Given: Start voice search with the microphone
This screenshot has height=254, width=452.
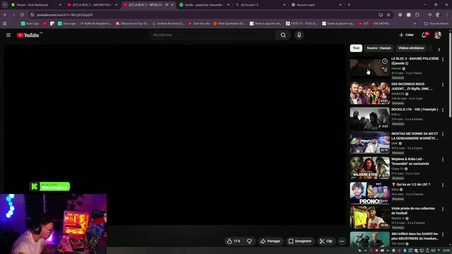Looking at the screenshot, I should pyautogui.click(x=299, y=35).
